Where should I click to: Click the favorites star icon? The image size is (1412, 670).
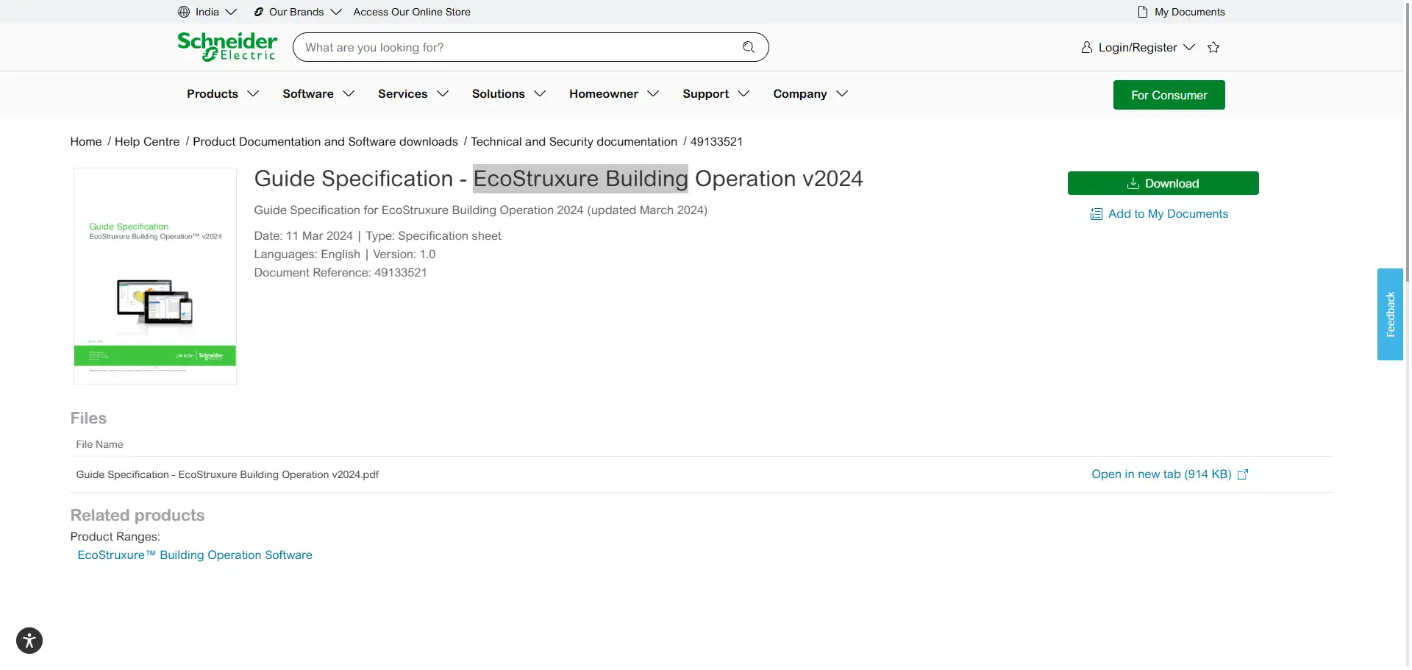coord(1213,47)
